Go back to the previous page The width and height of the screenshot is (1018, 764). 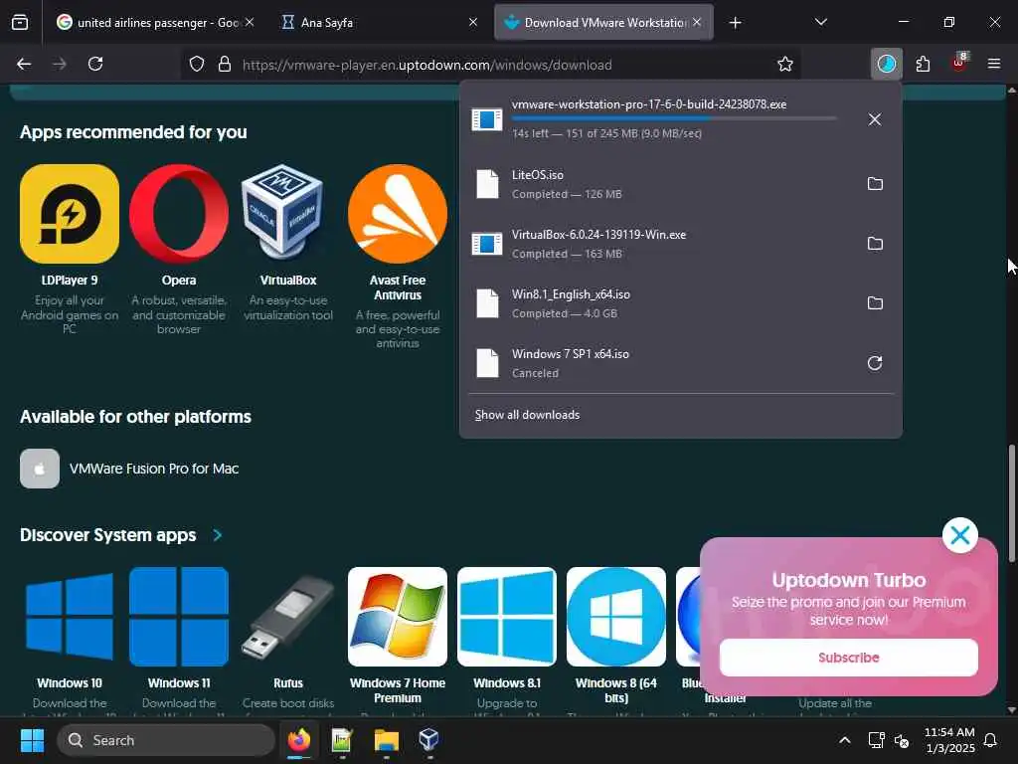[x=24, y=64]
